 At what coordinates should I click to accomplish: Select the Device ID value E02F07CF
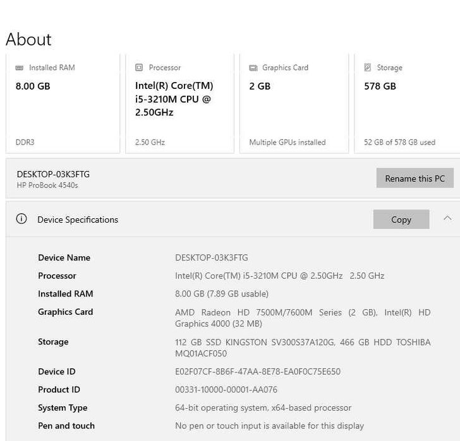coord(258,372)
